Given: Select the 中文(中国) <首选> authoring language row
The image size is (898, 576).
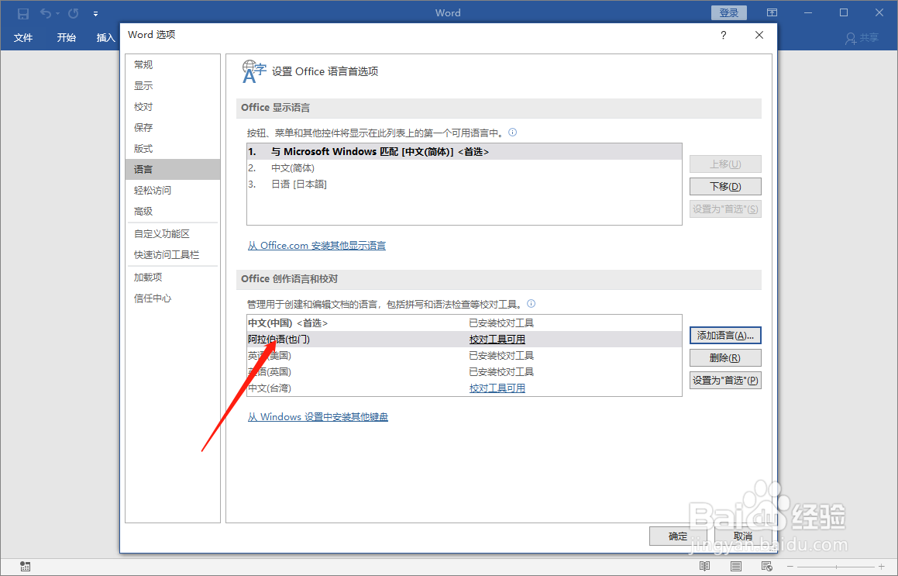Looking at the screenshot, I should (464, 323).
